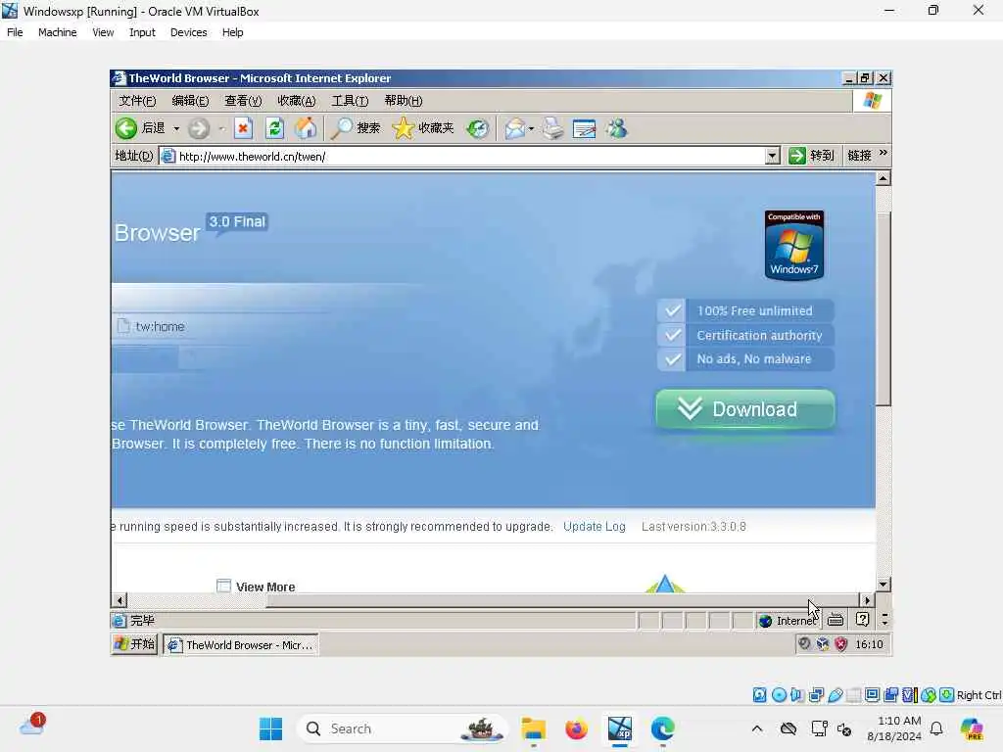Click the VirtualBox network indicator icon

816,695
